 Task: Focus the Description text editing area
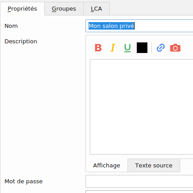142,107
